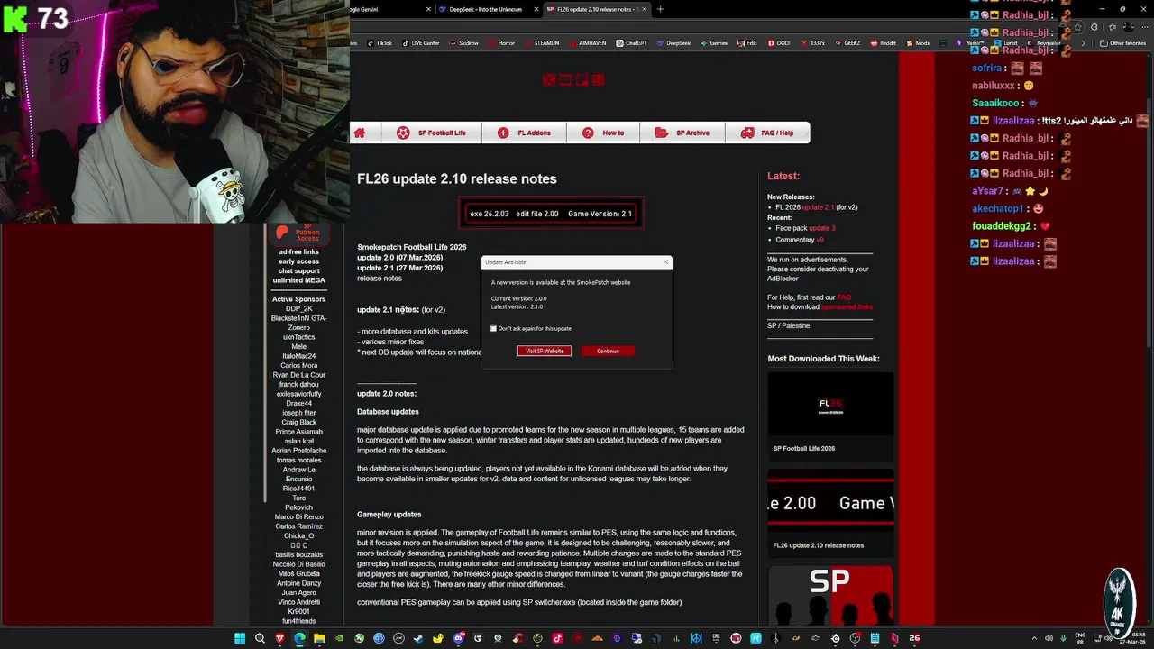The width and height of the screenshot is (1154, 649).
Task: Open the SP Football Life menu
Action: click(x=431, y=133)
